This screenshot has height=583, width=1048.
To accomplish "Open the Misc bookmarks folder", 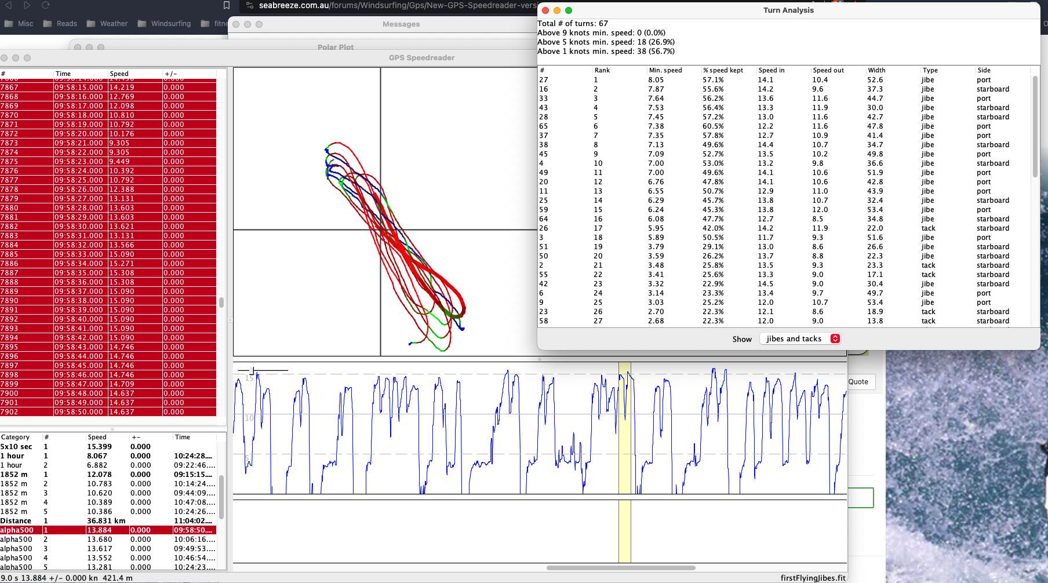I will pyautogui.click(x=19, y=24).
